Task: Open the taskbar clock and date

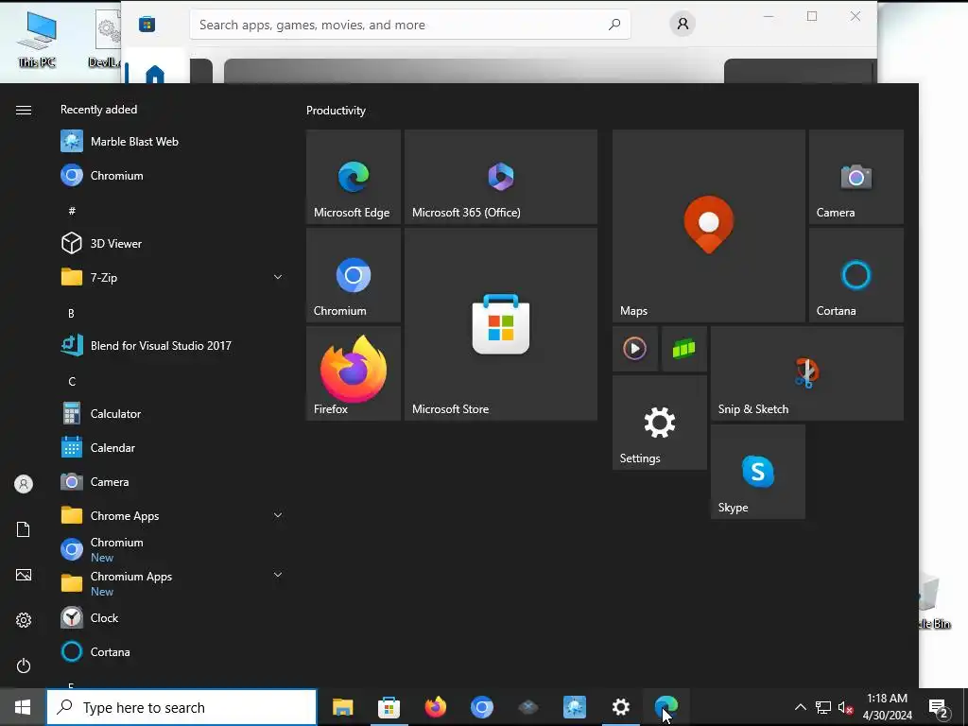Action: click(x=887, y=707)
